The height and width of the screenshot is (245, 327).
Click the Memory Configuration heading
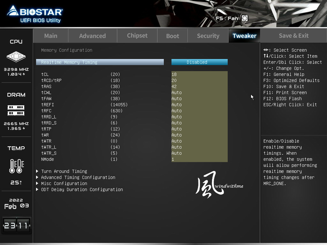[x=66, y=50]
